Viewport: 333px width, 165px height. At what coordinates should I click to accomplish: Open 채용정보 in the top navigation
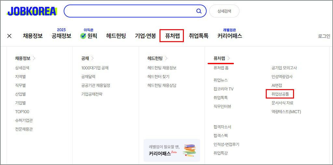tap(33, 36)
